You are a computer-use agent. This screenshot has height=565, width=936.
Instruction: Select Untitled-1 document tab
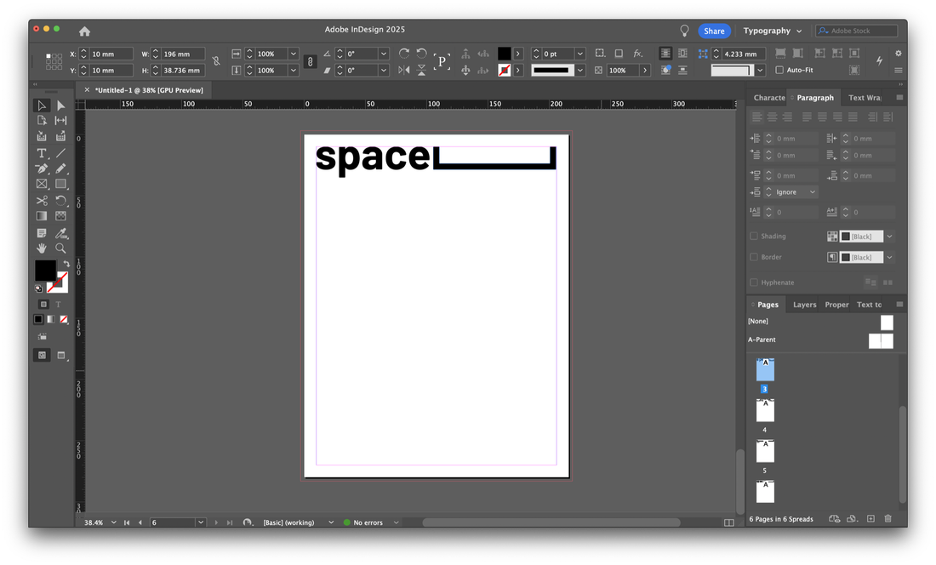point(149,90)
